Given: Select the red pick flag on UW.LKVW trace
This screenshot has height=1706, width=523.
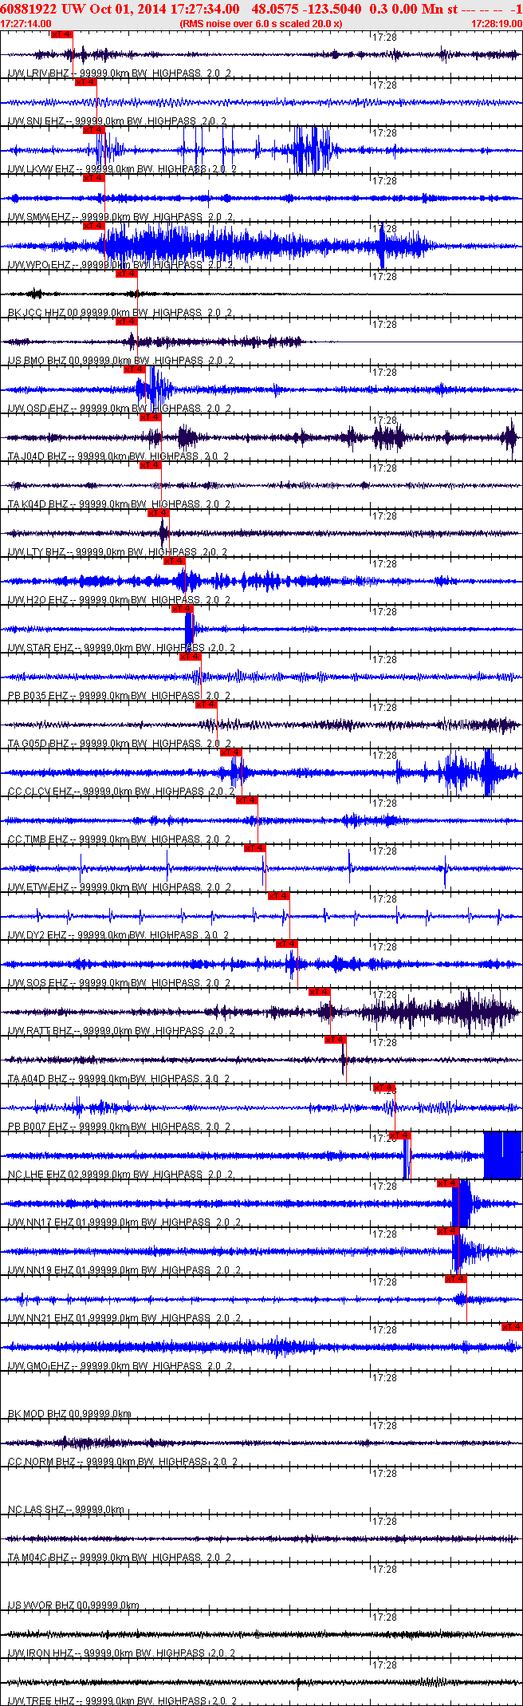Looking at the screenshot, I should 93,130.
